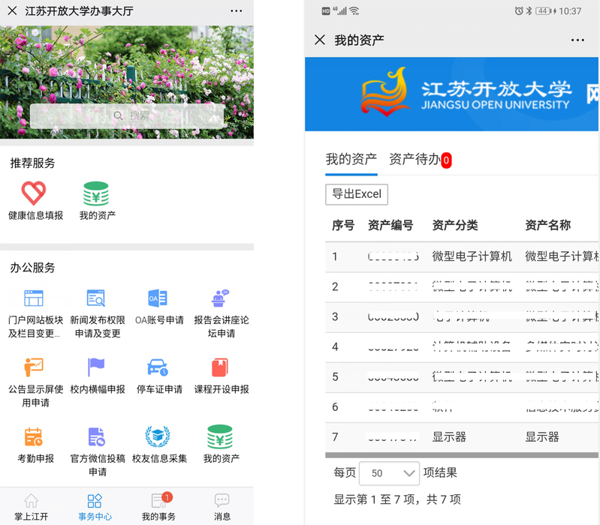
Task: Open the 考勤申报 calendar icon
Action: 33,436
